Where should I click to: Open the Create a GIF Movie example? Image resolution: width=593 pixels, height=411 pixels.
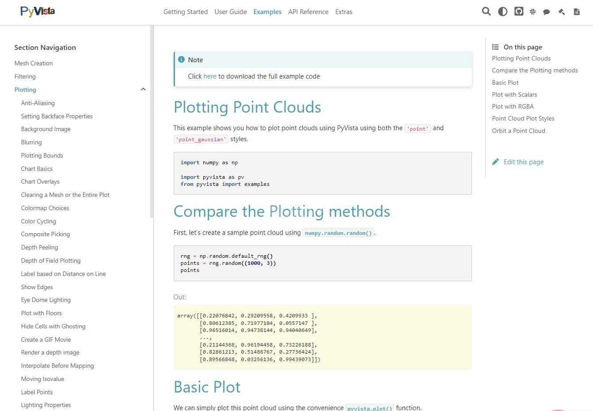click(x=46, y=339)
